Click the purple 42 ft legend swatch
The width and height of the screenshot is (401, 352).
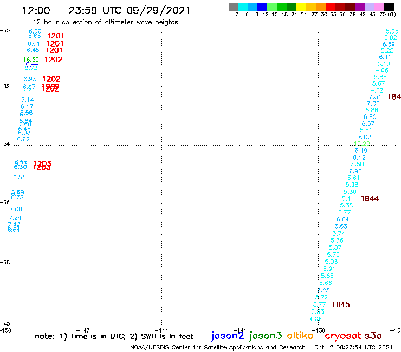pyautogui.click(x=360, y=6)
